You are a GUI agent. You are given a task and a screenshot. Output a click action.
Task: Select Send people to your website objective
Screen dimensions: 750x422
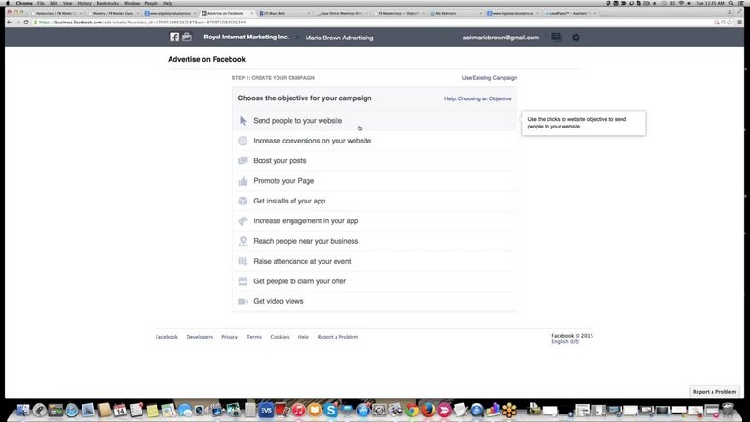(374, 121)
